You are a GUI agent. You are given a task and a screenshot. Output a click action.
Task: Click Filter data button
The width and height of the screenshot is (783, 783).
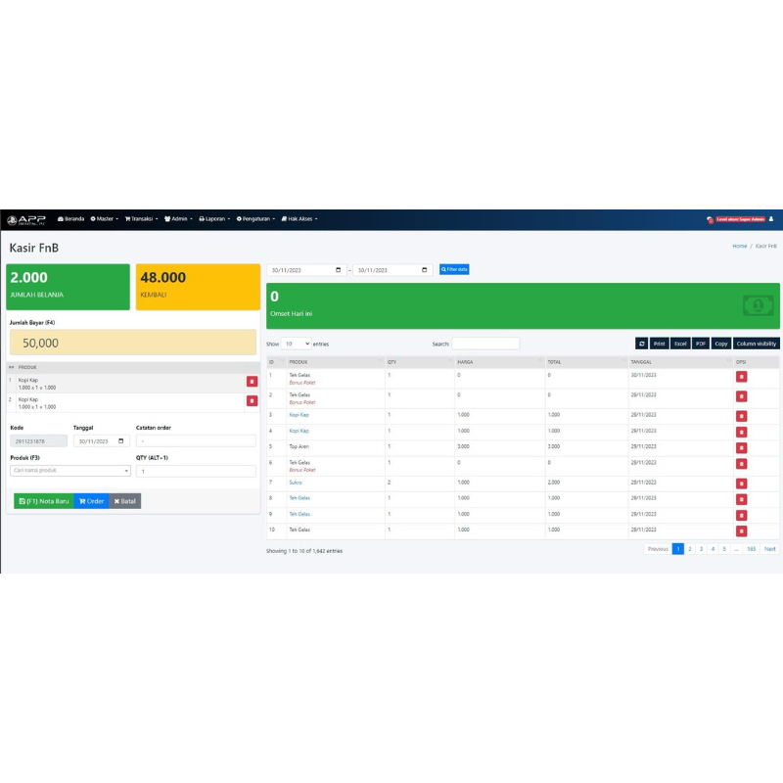pos(454,270)
